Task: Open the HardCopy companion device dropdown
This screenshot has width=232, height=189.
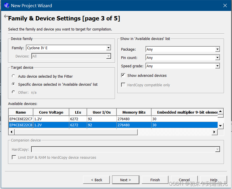Action: coord(126,149)
